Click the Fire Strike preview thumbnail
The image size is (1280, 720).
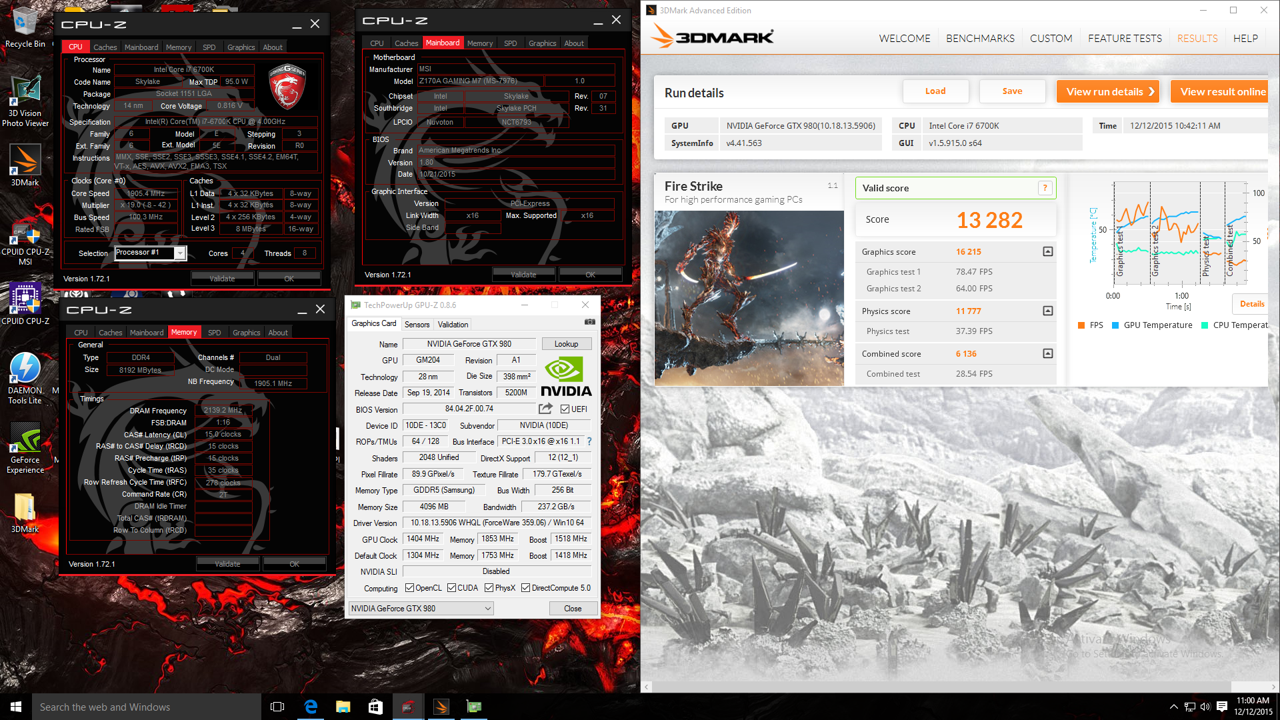coord(749,298)
